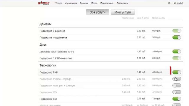Click the 9,00 руб. subdomains monthly price

(x=157, y=37)
